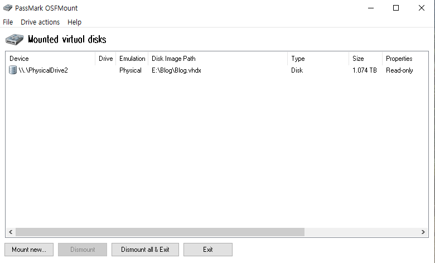435x263 pixels.
Task: Sort by Device column header
Action: [x=50, y=59]
